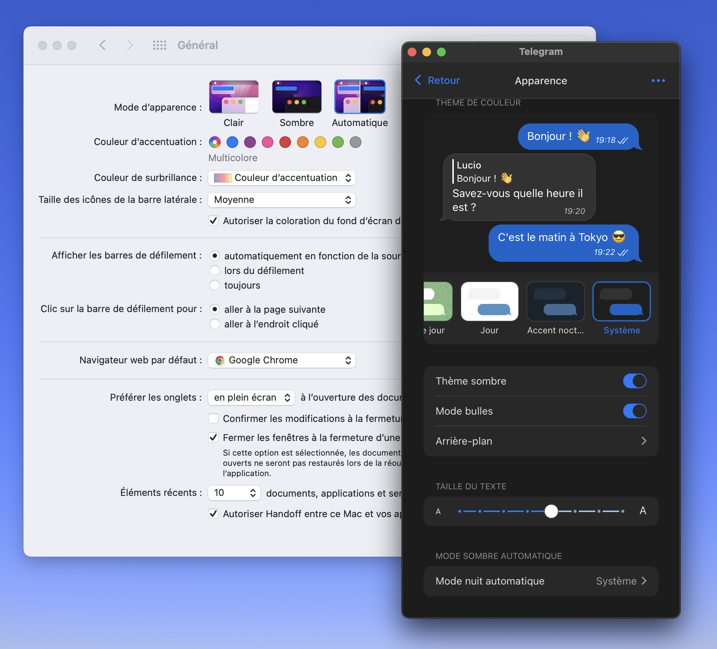
Task: Disable the Mode bulles switch
Action: coord(635,411)
